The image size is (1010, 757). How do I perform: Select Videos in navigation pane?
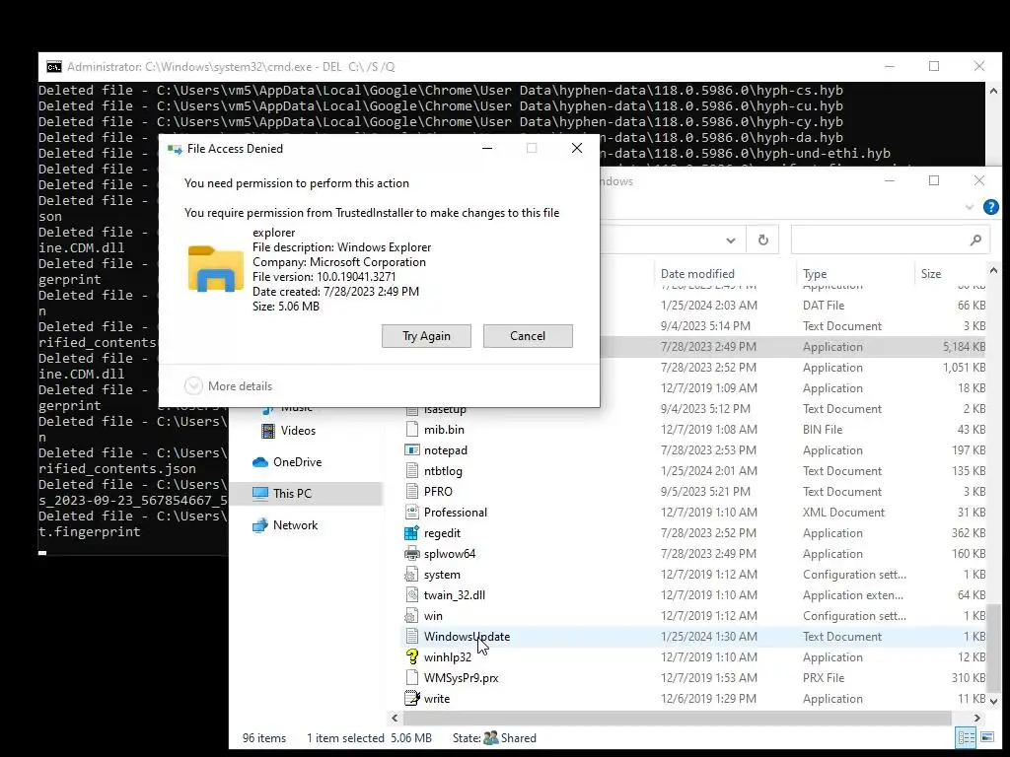click(x=298, y=431)
